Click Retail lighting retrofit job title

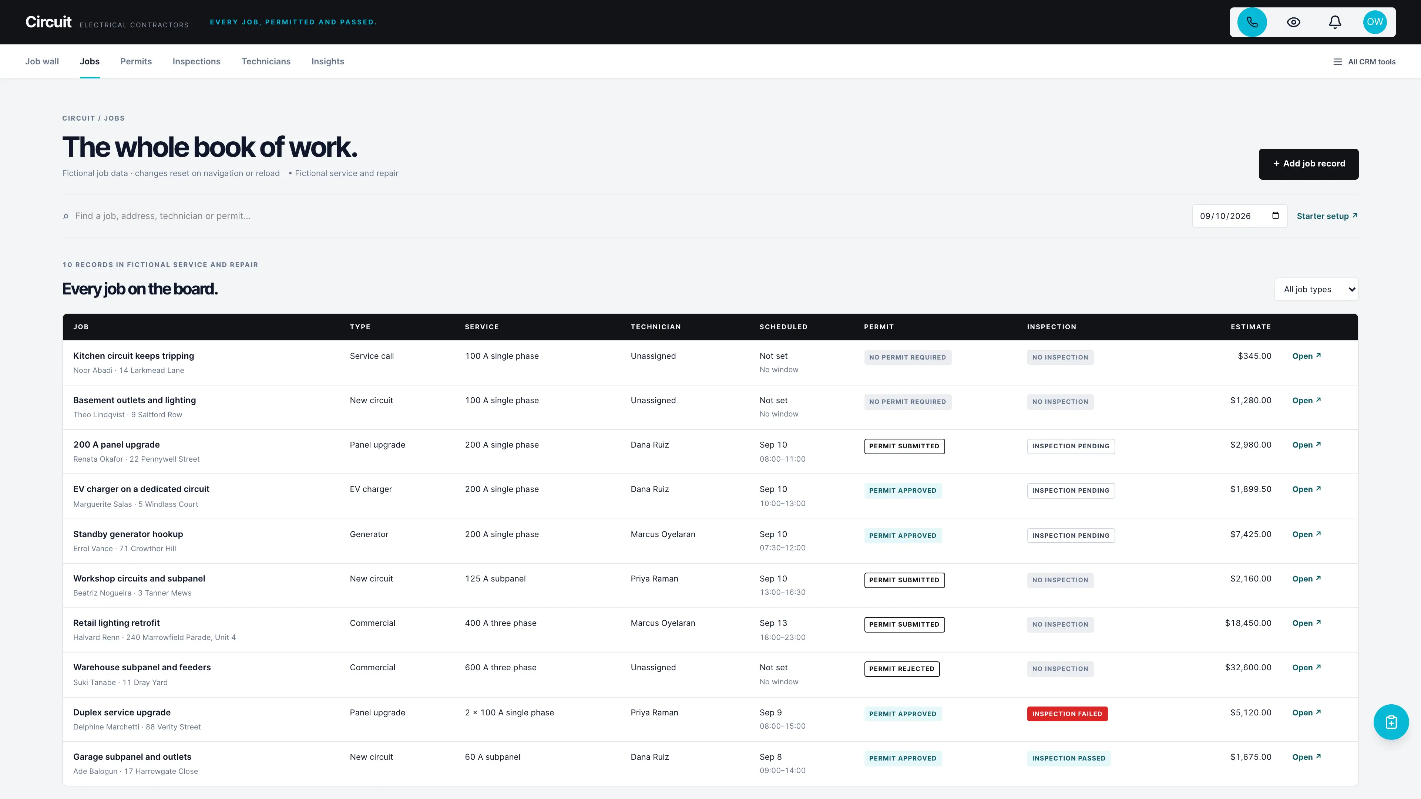point(117,623)
